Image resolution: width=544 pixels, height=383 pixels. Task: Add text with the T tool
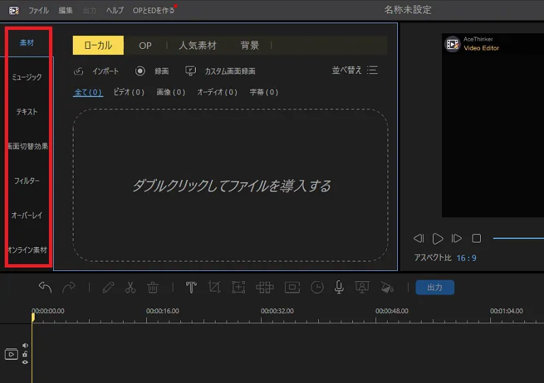[x=191, y=287]
